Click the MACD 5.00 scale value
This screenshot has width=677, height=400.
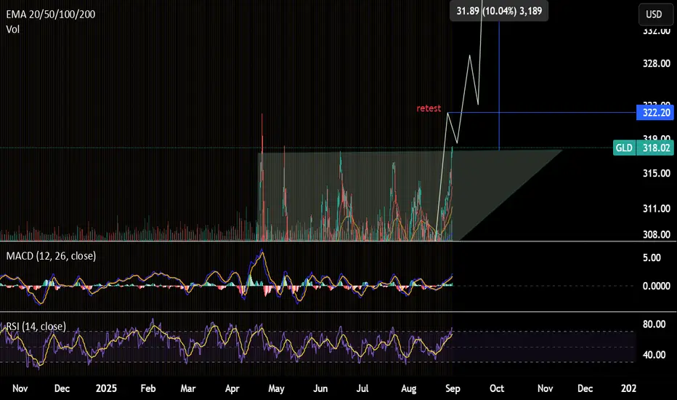coord(652,257)
